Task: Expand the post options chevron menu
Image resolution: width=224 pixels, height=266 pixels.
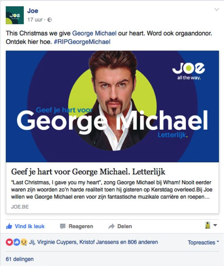Action: (217, 10)
